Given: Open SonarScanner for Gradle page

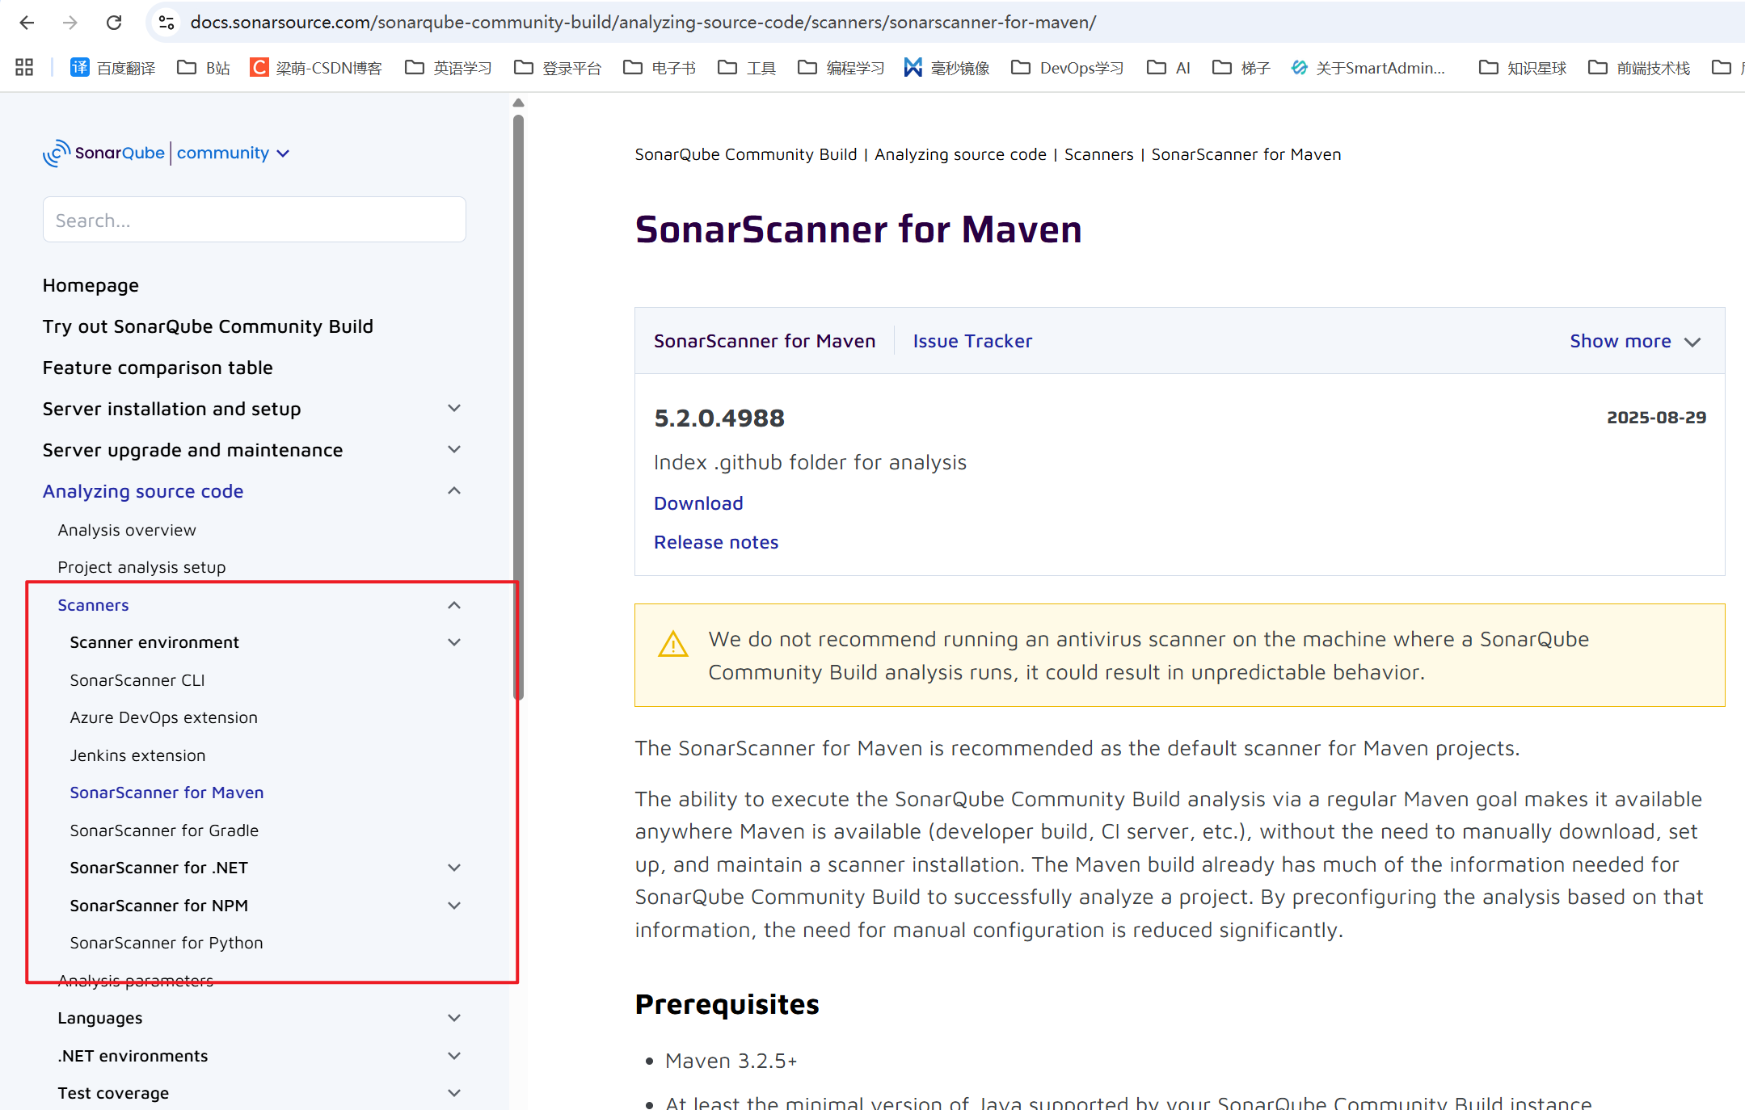Looking at the screenshot, I should tap(164, 830).
